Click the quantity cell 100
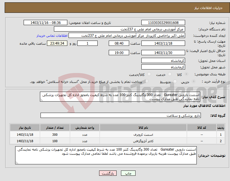 click(x=55, y=141)
